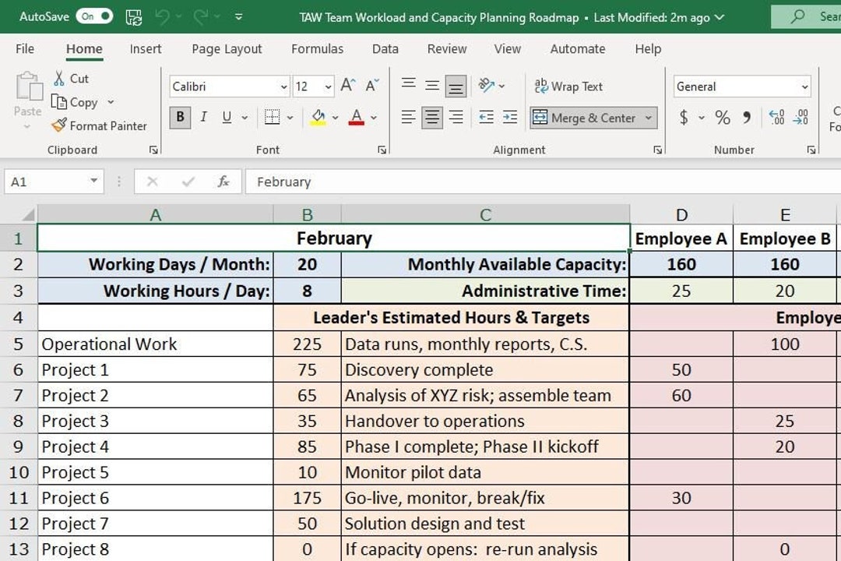Apply percentage number format
Screen dimensions: 841x561
[x=723, y=118]
